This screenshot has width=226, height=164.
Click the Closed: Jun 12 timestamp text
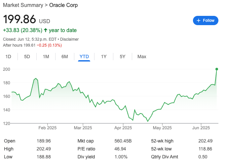30,39
